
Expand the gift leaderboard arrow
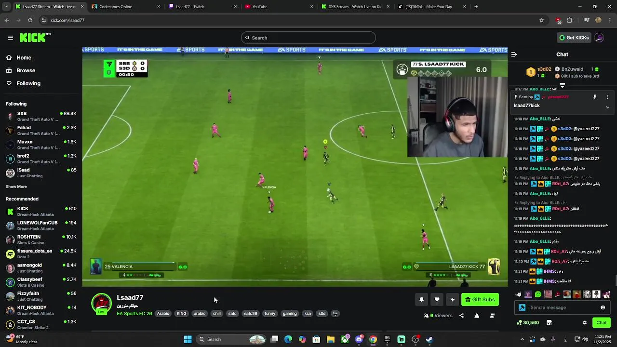pos(562,85)
